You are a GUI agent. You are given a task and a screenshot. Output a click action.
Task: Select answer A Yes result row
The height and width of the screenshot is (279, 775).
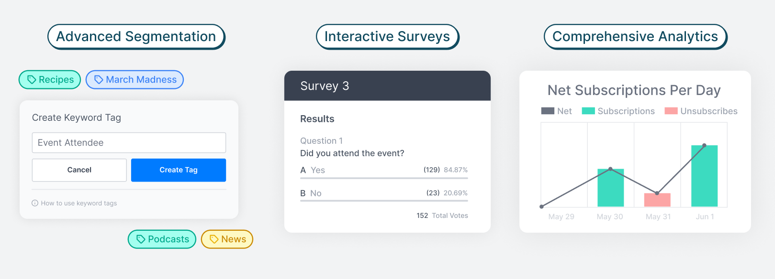(x=384, y=172)
